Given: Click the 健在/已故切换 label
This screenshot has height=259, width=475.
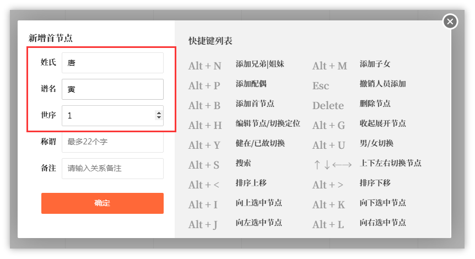Looking at the screenshot, I should [260, 143].
